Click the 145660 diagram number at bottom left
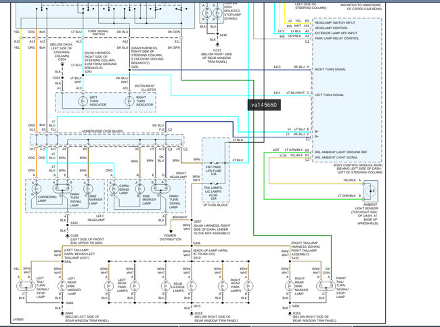The image size is (440, 327). point(18,320)
